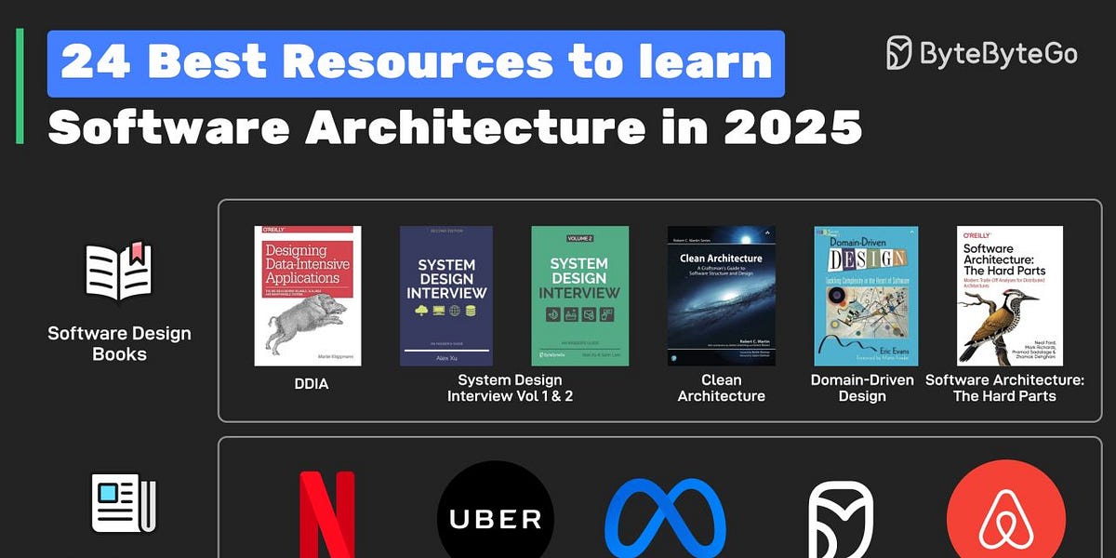Click the ByteByteGo owl logo in the header
The height and width of the screenshot is (558, 1116).
click(x=900, y=54)
